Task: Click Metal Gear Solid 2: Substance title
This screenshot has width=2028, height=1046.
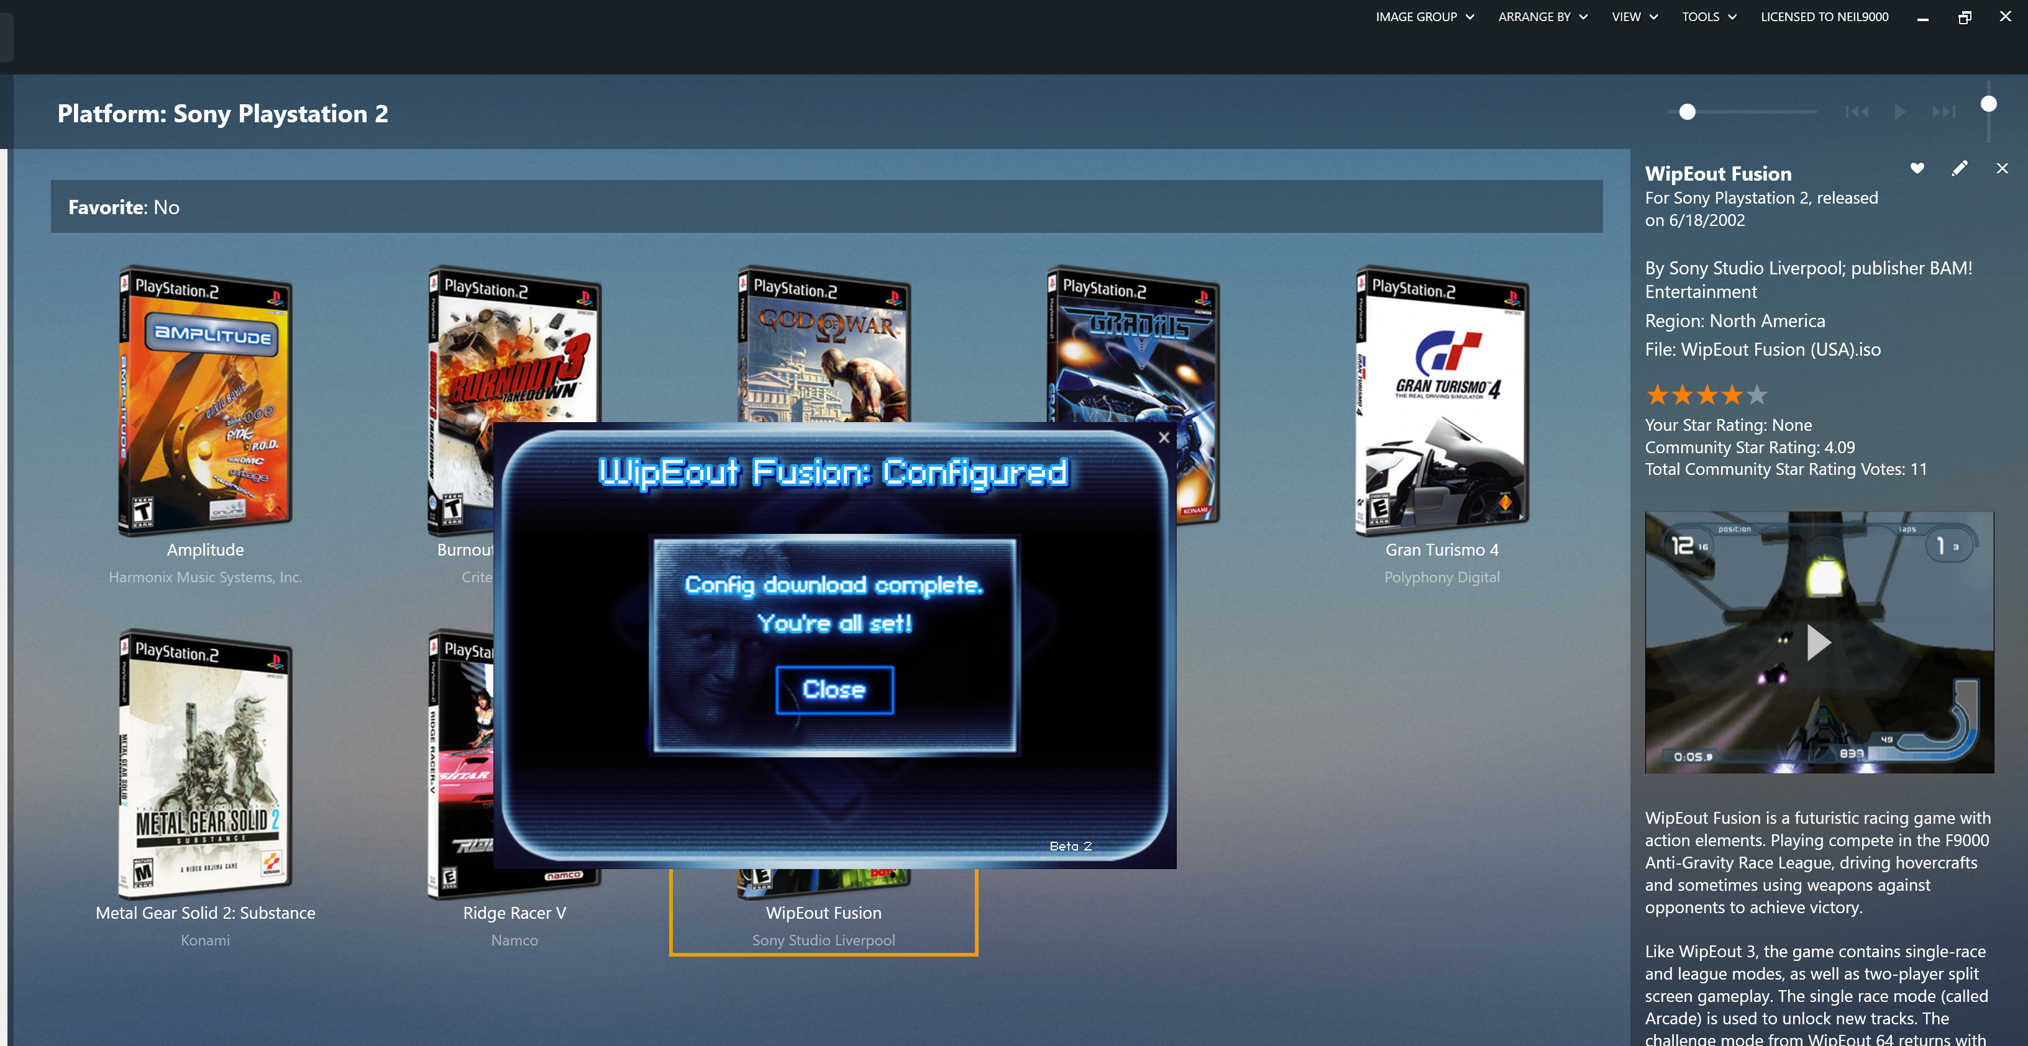Action: tap(204, 913)
